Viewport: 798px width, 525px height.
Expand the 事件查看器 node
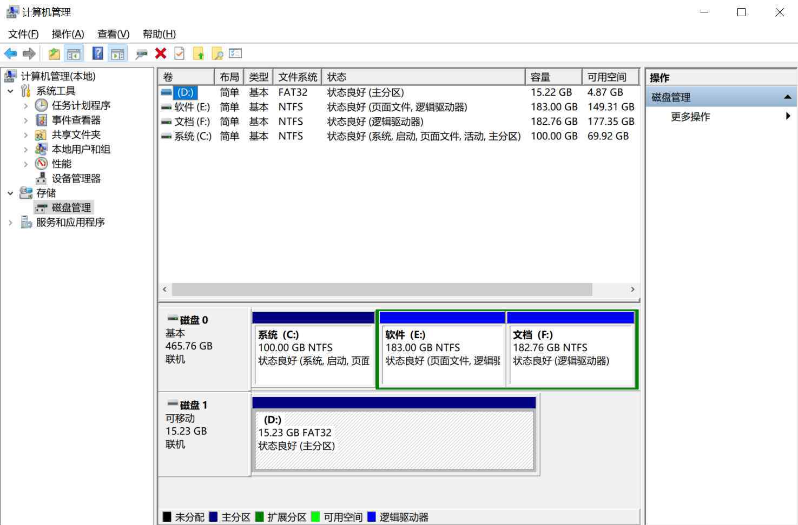click(25, 120)
